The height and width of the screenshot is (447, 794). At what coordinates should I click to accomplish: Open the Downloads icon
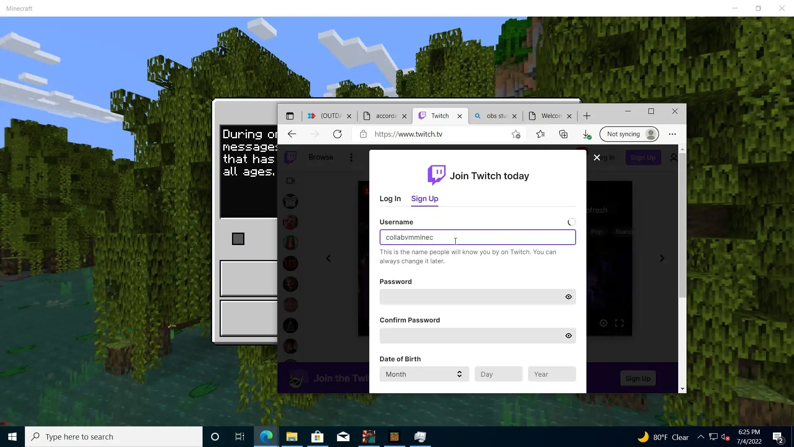tap(586, 134)
